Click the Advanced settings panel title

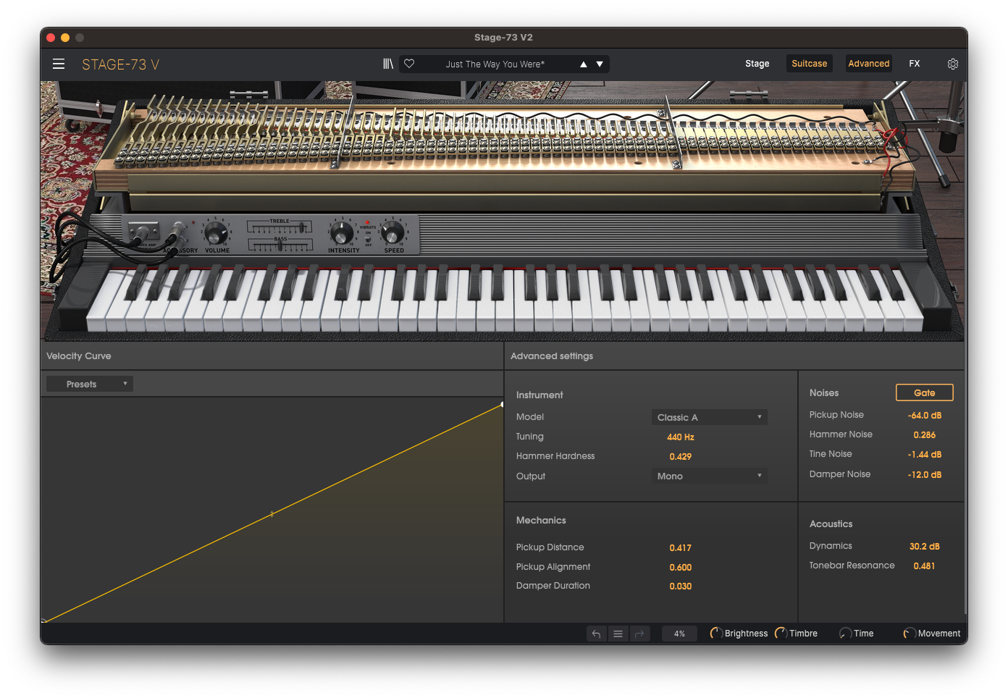coord(552,356)
